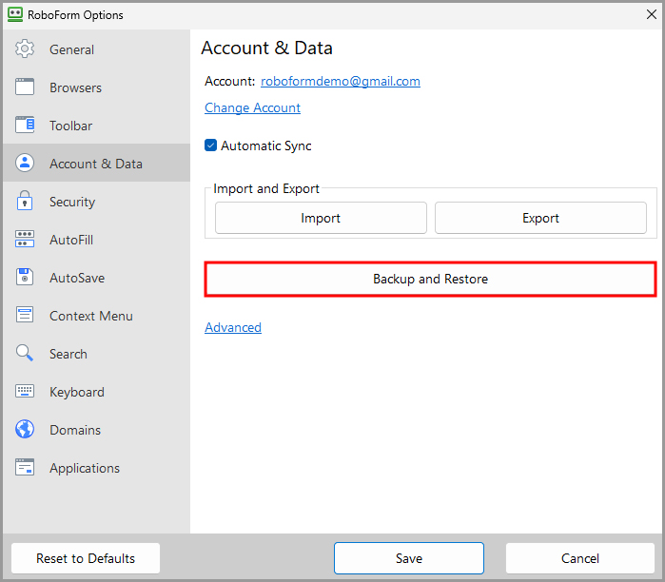Open AutoSave settings
Viewport: 665px width, 582px height.
pos(96,278)
